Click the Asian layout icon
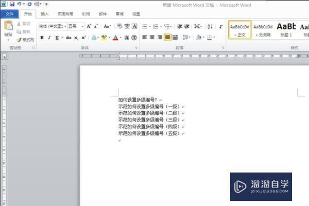This screenshot has width=309, height=206. (x=197, y=26)
